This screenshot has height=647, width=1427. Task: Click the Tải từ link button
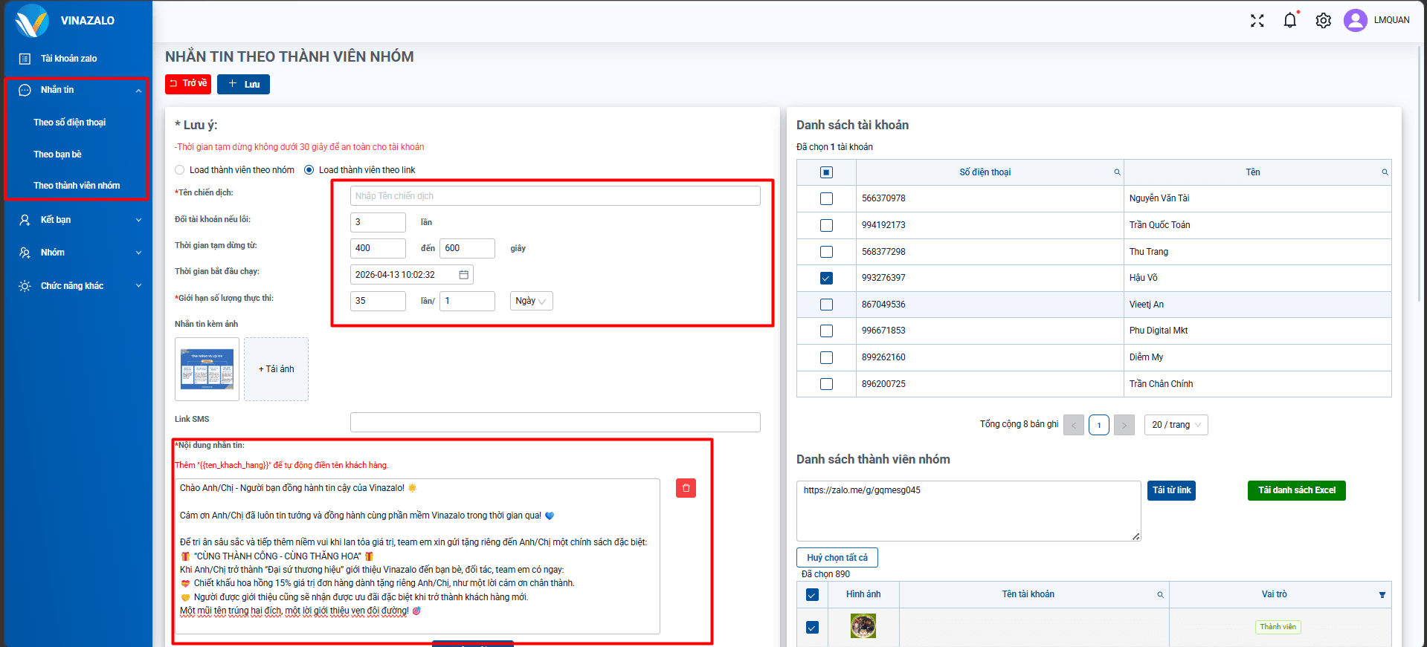(1171, 490)
